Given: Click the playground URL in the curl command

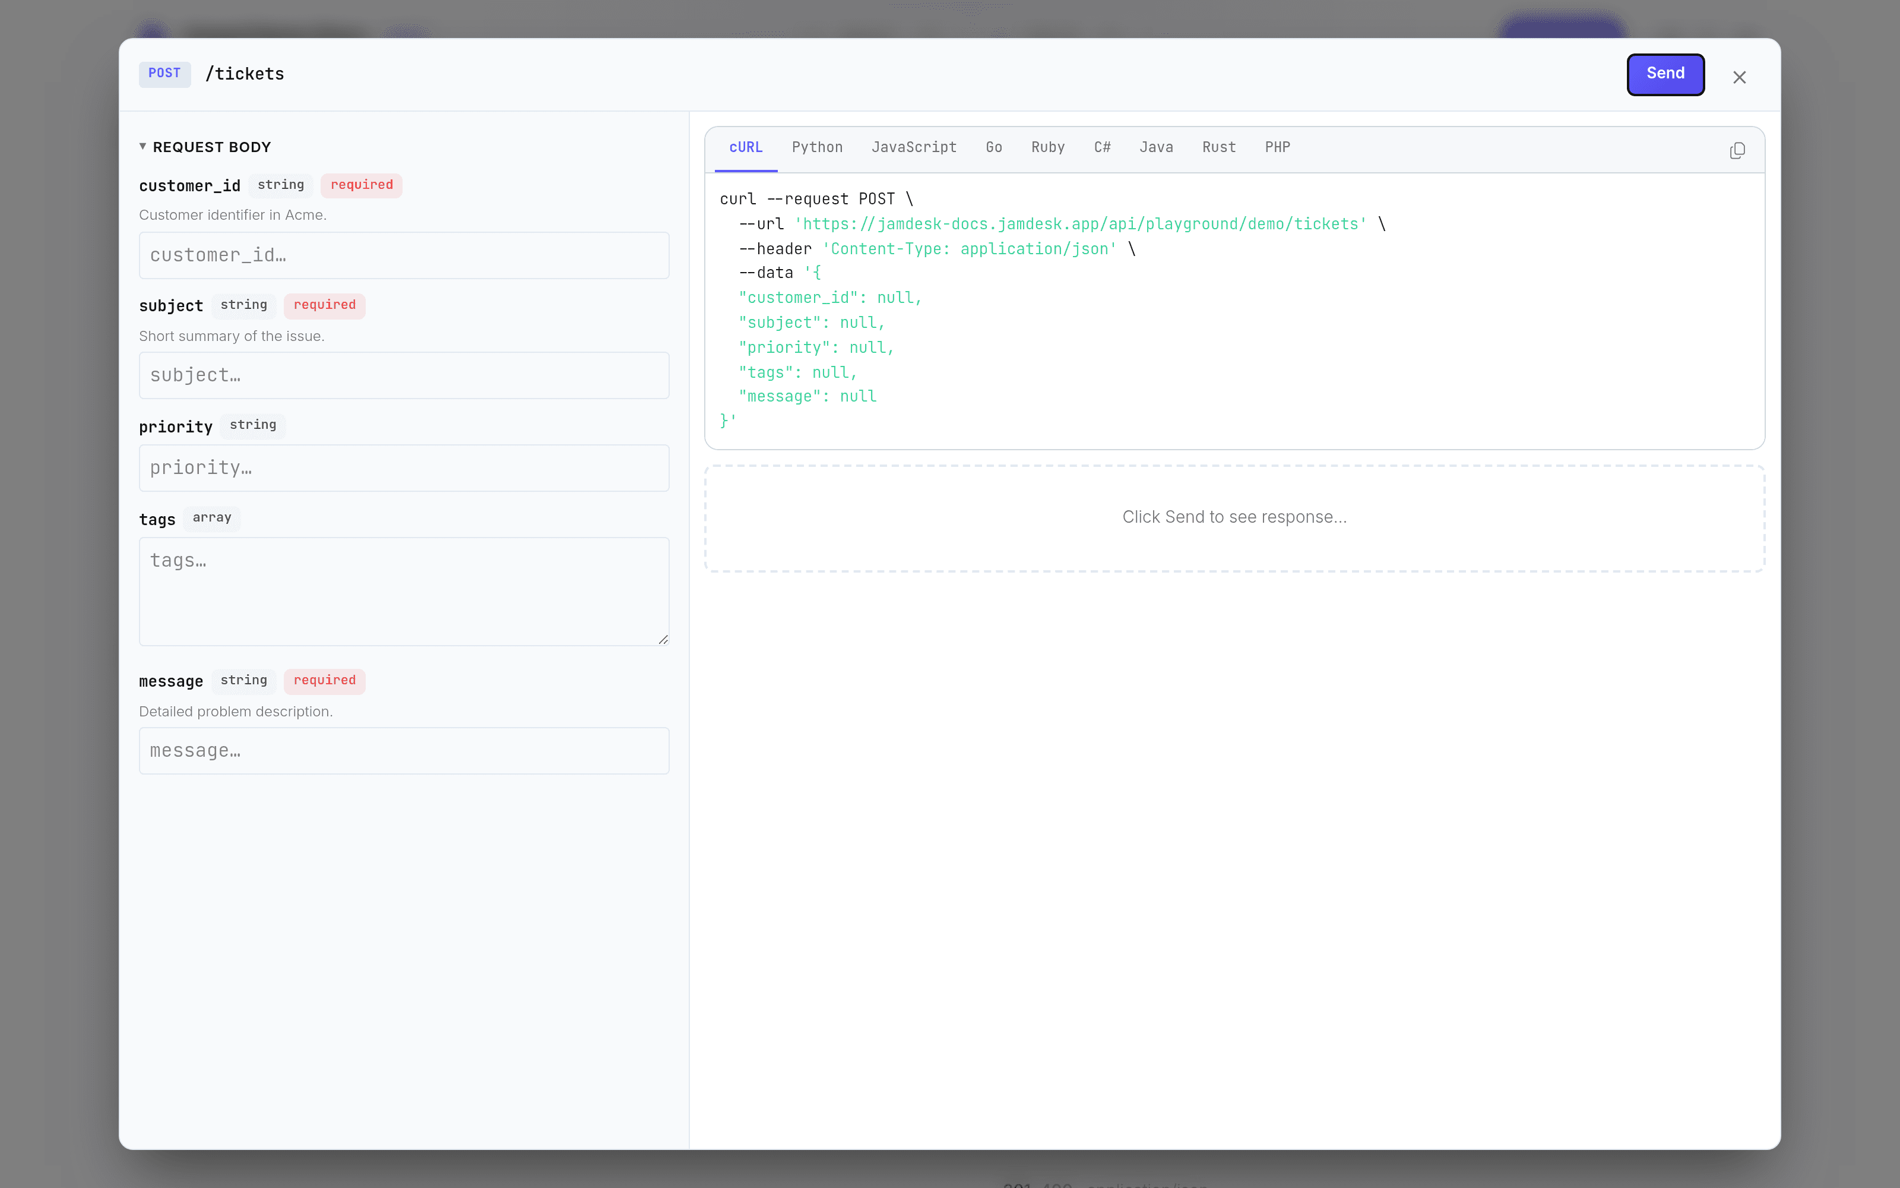Looking at the screenshot, I should (x=1081, y=224).
